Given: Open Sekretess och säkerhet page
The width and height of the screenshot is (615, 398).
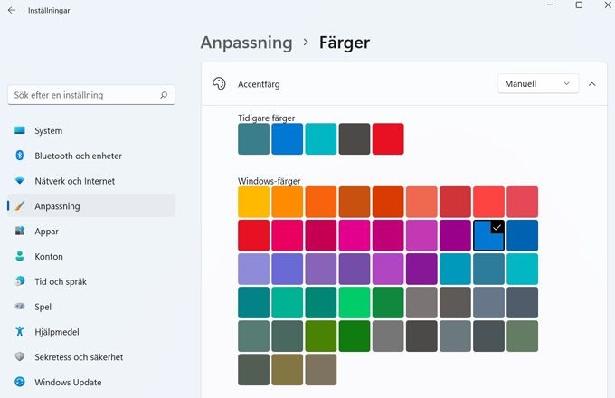Looking at the screenshot, I should click(x=91, y=356).
